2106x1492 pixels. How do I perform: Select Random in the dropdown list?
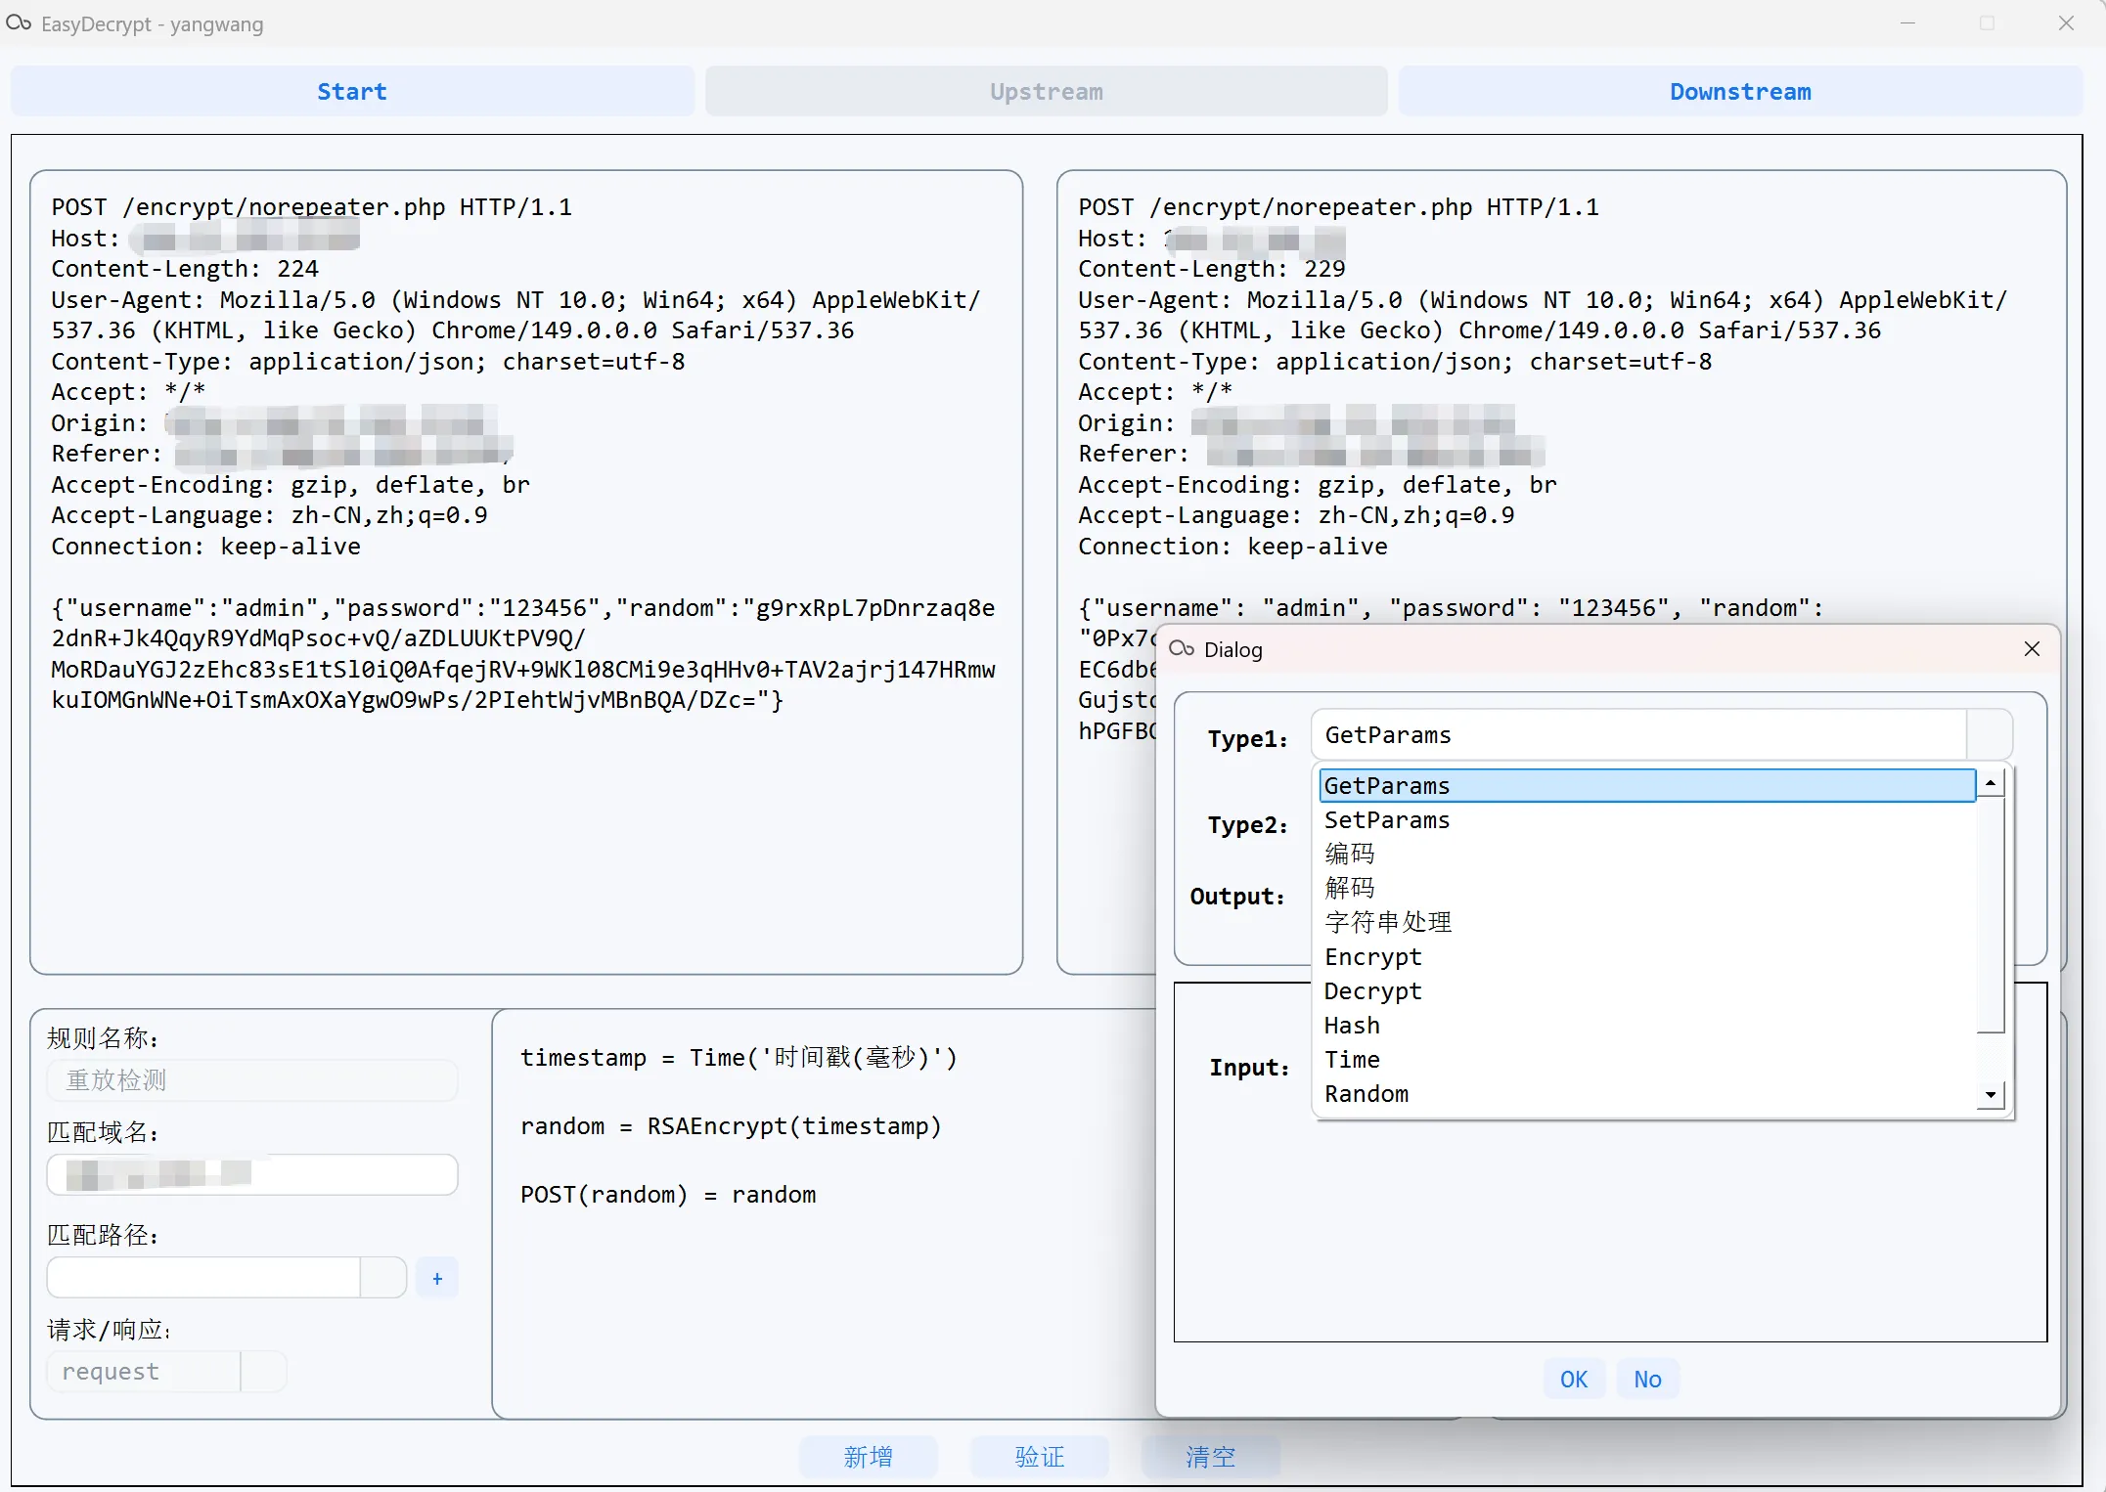coord(1647,1093)
